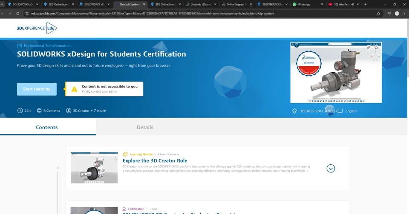
Task: Open the 3D Creator + 7 more roles
Action: 89,110
